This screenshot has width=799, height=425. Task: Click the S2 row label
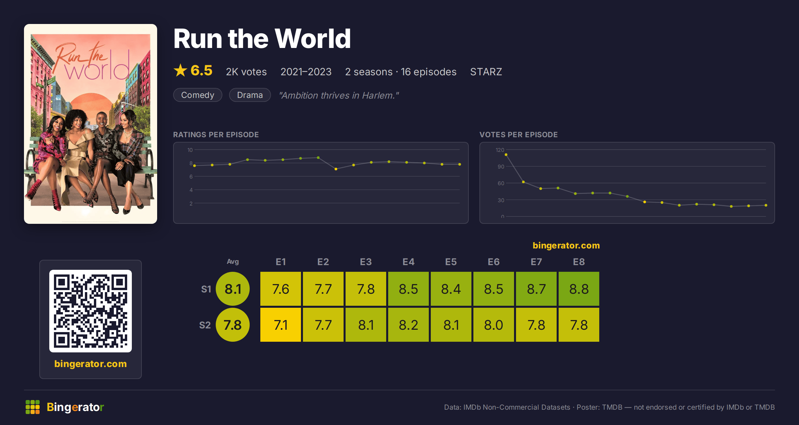point(205,325)
